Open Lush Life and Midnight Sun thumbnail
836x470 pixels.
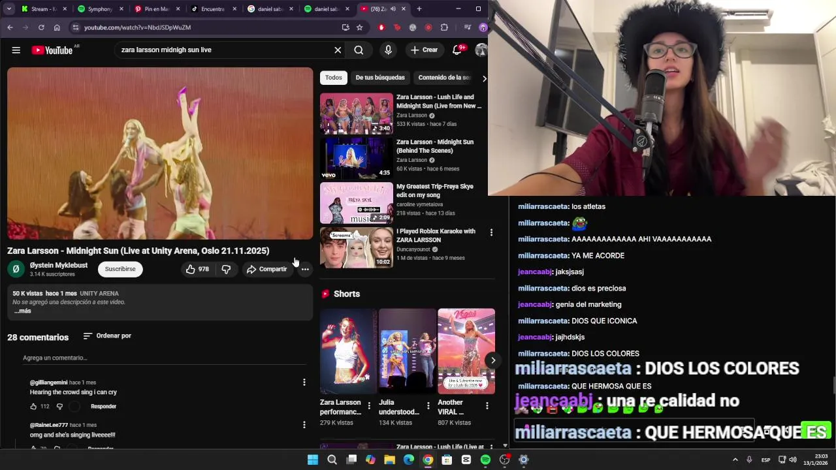click(x=357, y=114)
